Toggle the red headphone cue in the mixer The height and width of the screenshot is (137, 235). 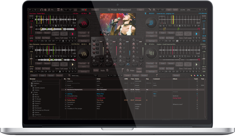click(115, 65)
